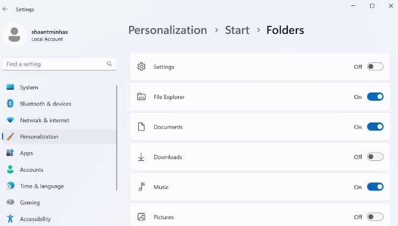Click the Find a setting search box
Image resolution: width=398 pixels, height=226 pixels.
tap(59, 64)
